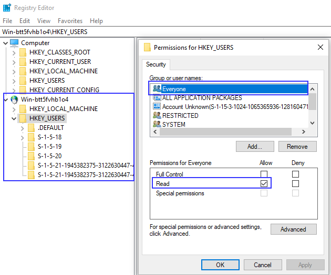Click the HKEY_CURRENT_USER folder icon
This screenshot has height=275, width=331.
point(23,62)
